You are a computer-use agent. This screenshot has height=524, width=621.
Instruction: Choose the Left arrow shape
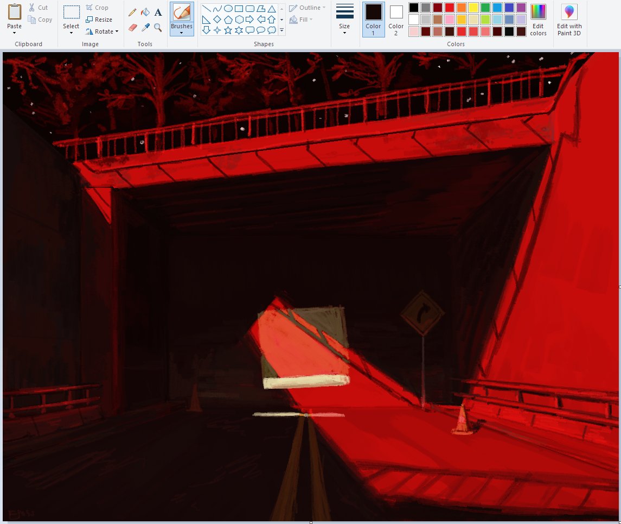point(260,20)
